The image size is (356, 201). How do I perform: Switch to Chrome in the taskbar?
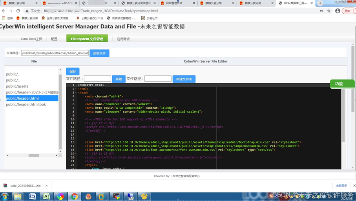coord(74,196)
